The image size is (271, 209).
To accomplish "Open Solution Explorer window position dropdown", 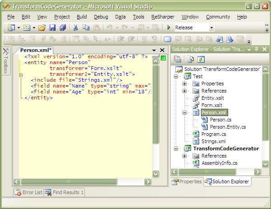I will click(x=249, y=50).
